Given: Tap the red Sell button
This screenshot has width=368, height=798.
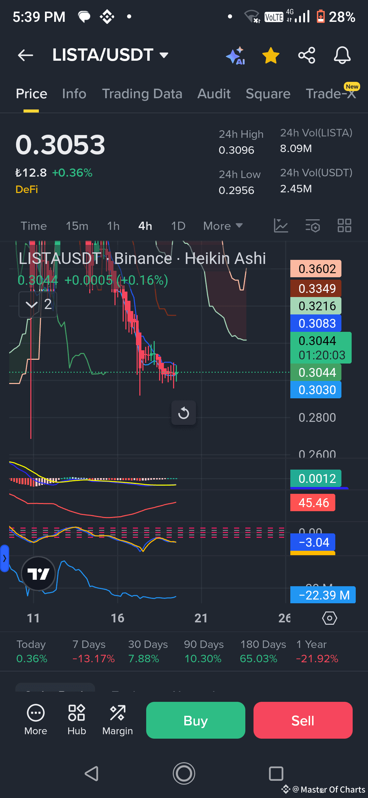Looking at the screenshot, I should pos(303,720).
